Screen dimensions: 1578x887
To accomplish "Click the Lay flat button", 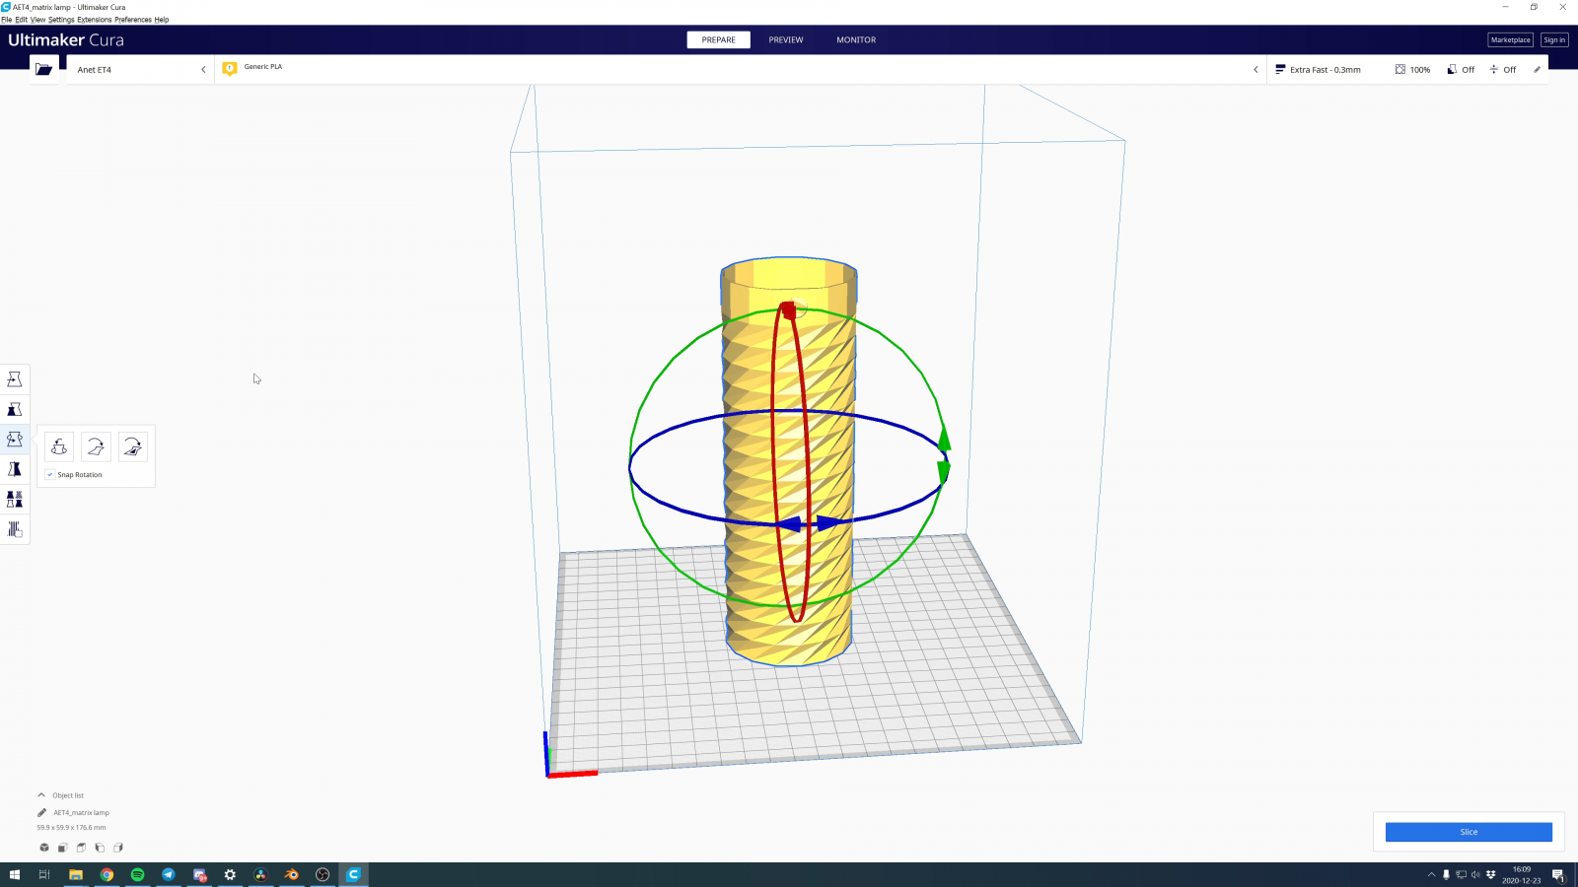I will tap(96, 446).
